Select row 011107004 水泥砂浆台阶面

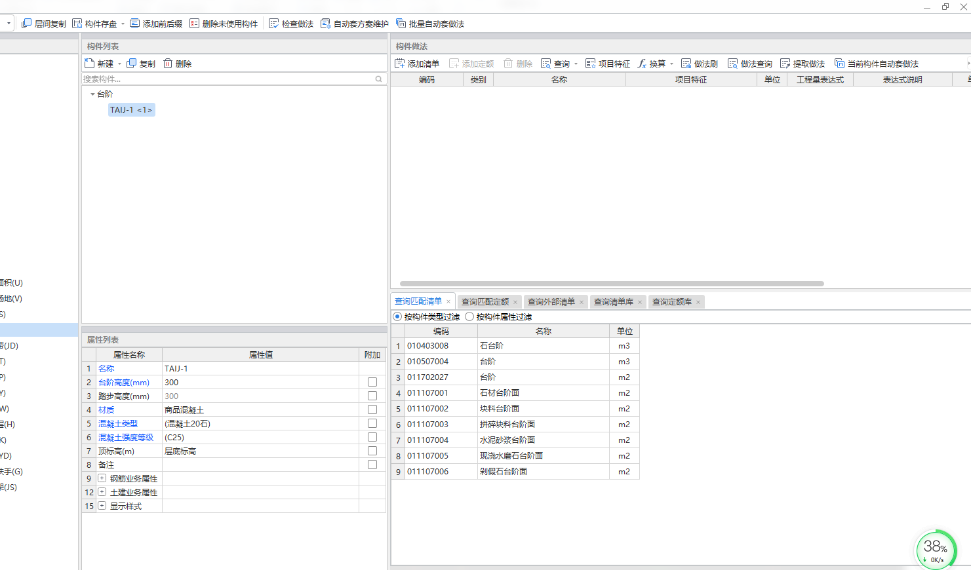tap(515, 440)
